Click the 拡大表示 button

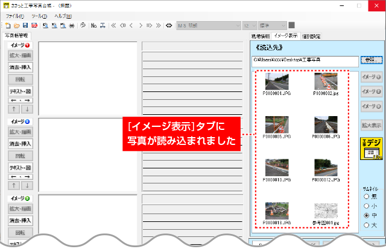tap(372, 125)
